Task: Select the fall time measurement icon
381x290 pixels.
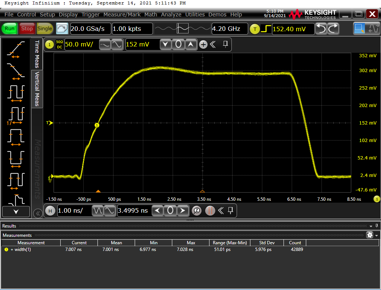Action: (16, 71)
